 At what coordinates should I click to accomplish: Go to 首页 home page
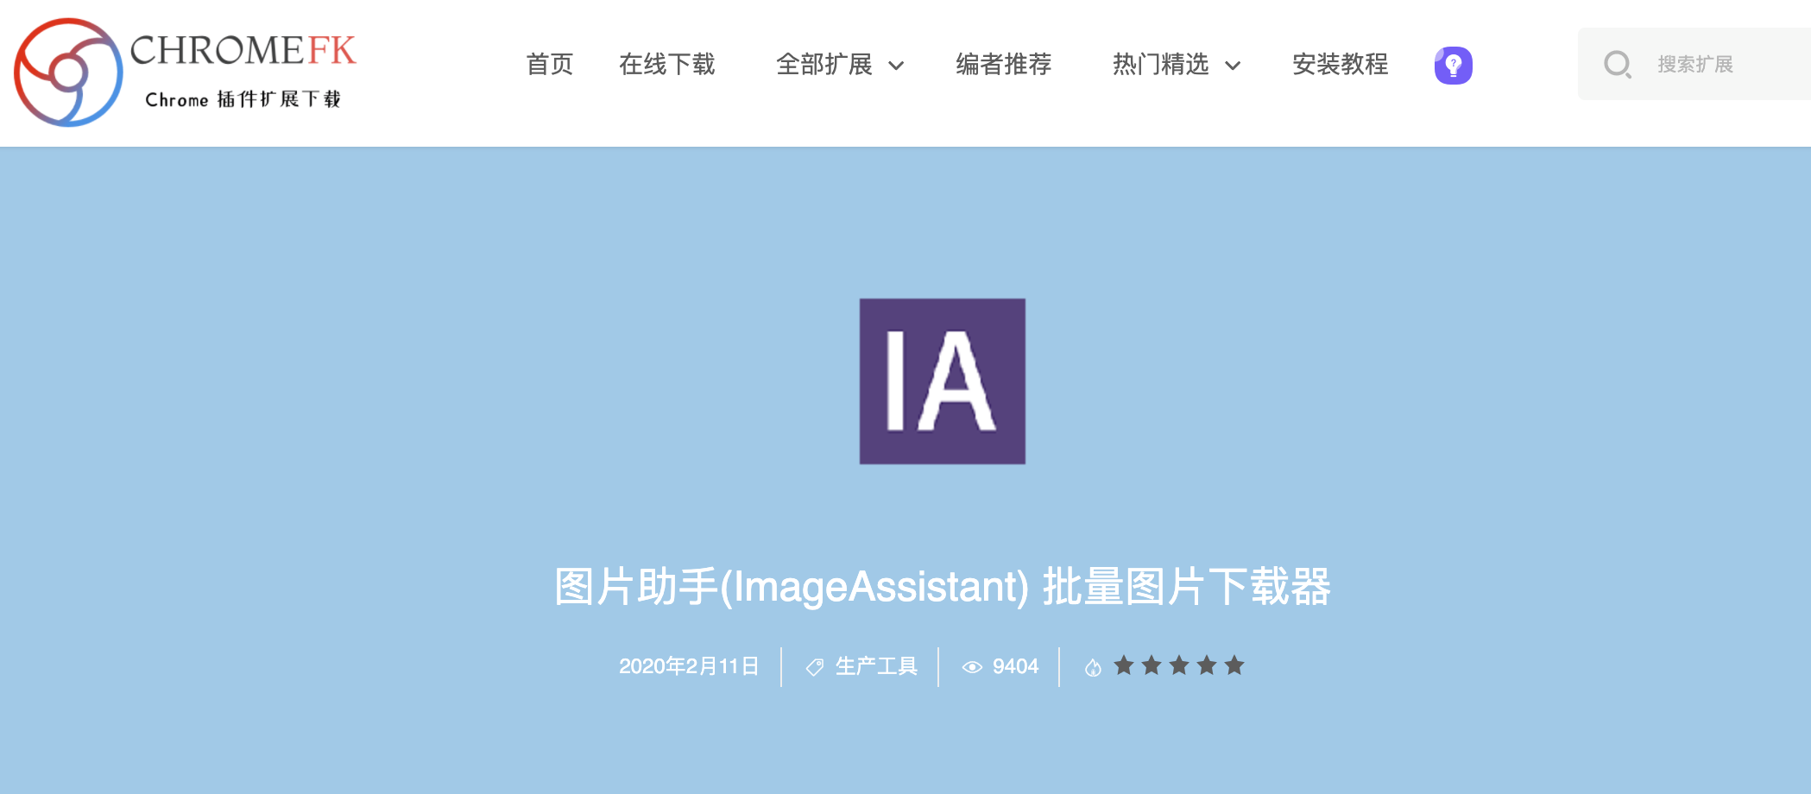[x=549, y=65]
